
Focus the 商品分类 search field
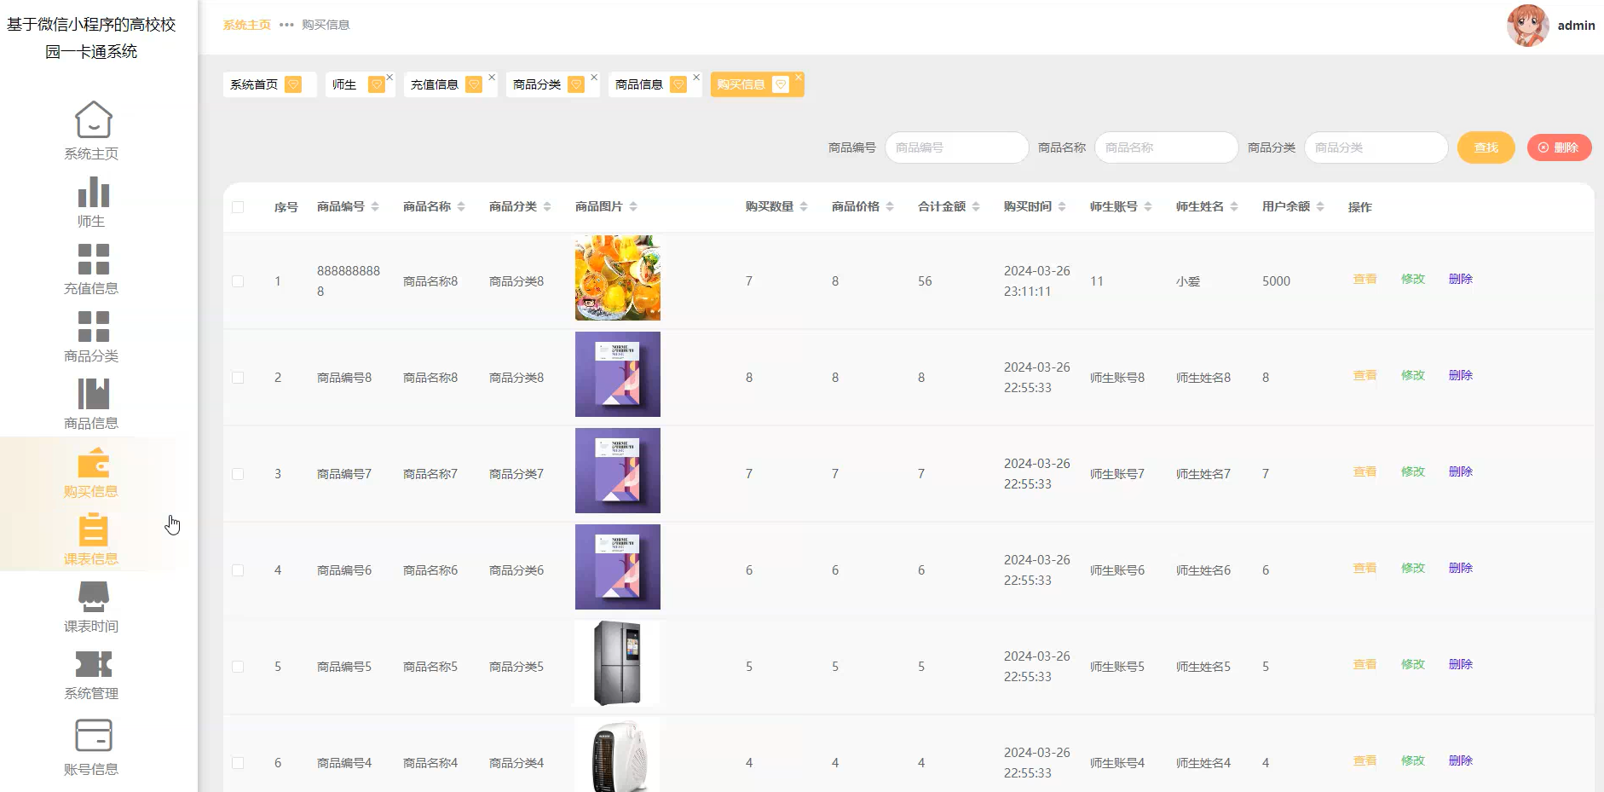click(1376, 147)
